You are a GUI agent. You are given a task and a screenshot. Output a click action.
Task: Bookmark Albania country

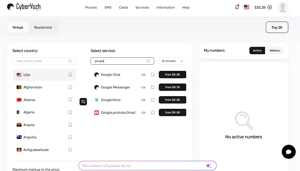[x=70, y=100]
